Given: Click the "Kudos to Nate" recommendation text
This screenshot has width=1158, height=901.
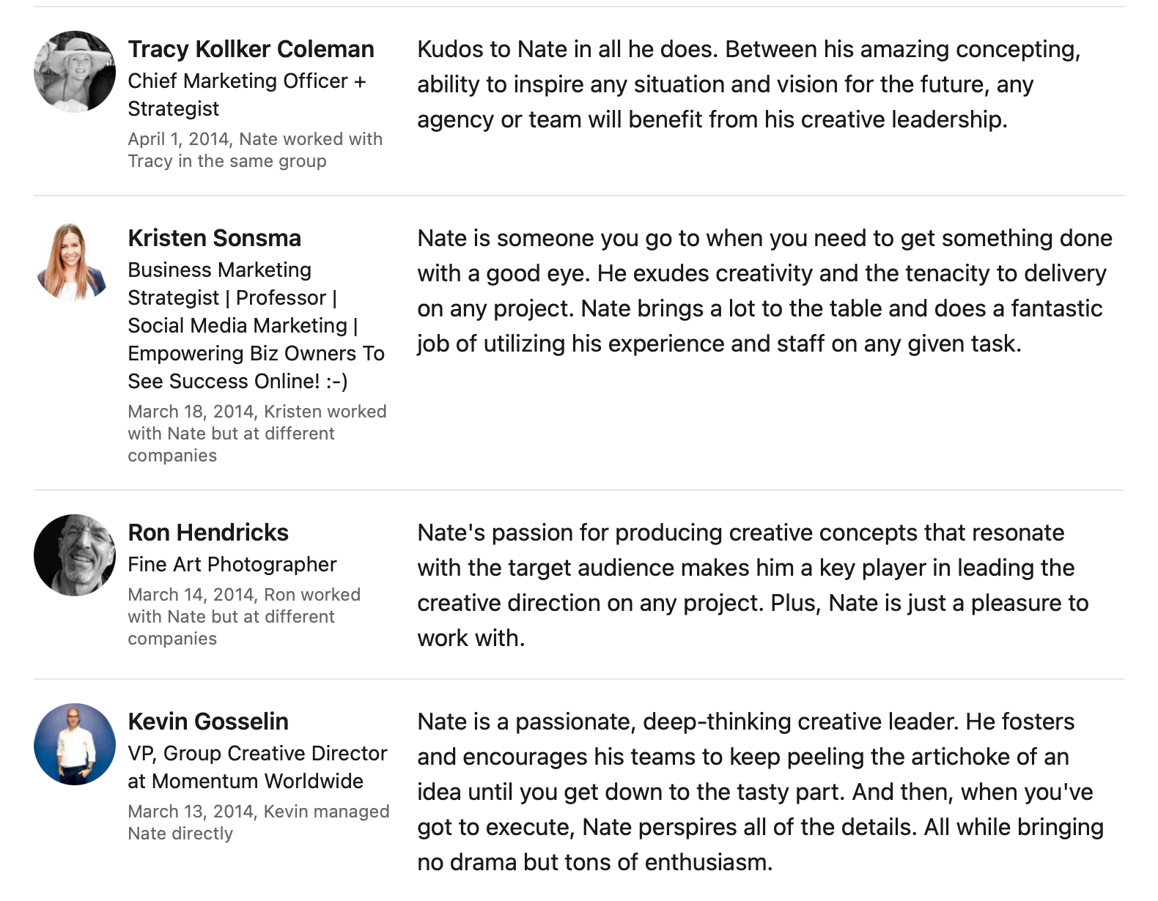Looking at the screenshot, I should pyautogui.click(x=748, y=84).
